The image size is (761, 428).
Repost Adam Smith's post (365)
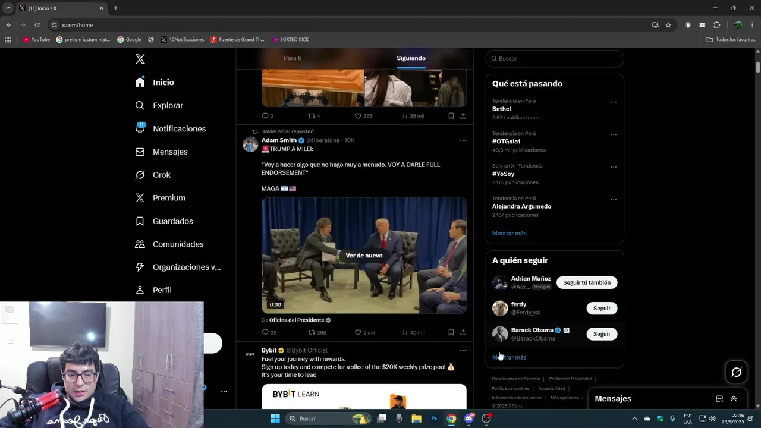tap(317, 332)
